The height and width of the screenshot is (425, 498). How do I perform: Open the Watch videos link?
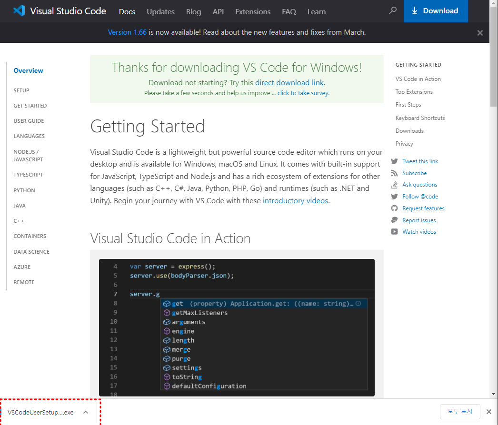pos(419,232)
